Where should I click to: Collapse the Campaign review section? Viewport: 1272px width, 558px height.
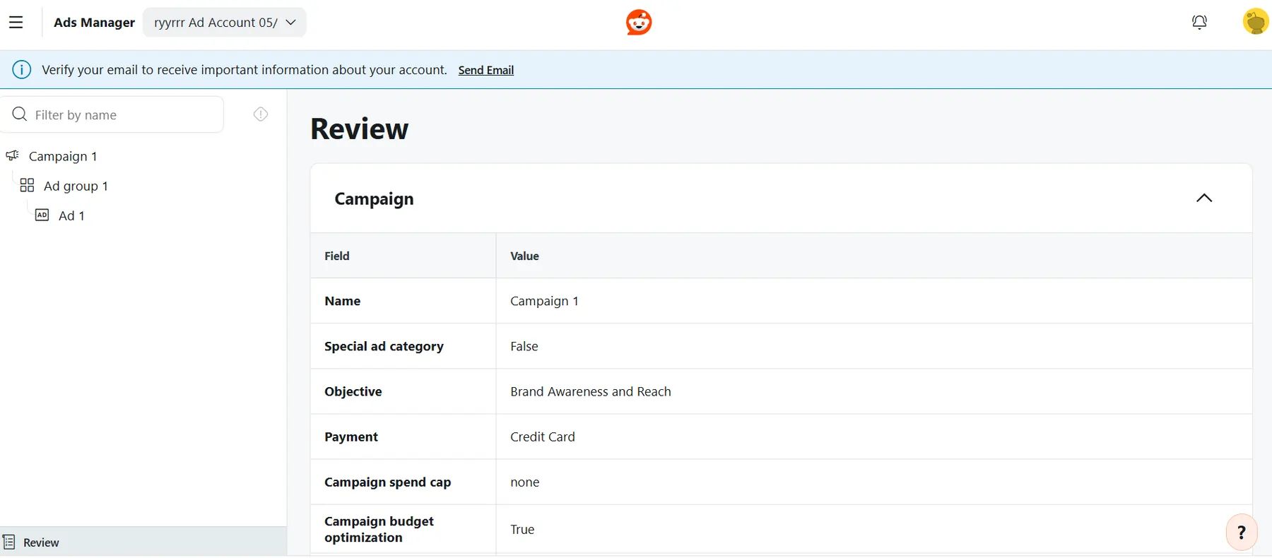point(1204,198)
